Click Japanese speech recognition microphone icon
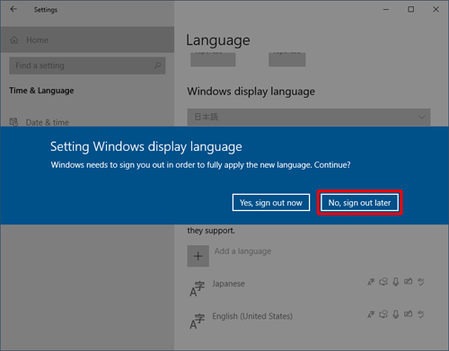This screenshot has height=351, width=449. tap(396, 282)
